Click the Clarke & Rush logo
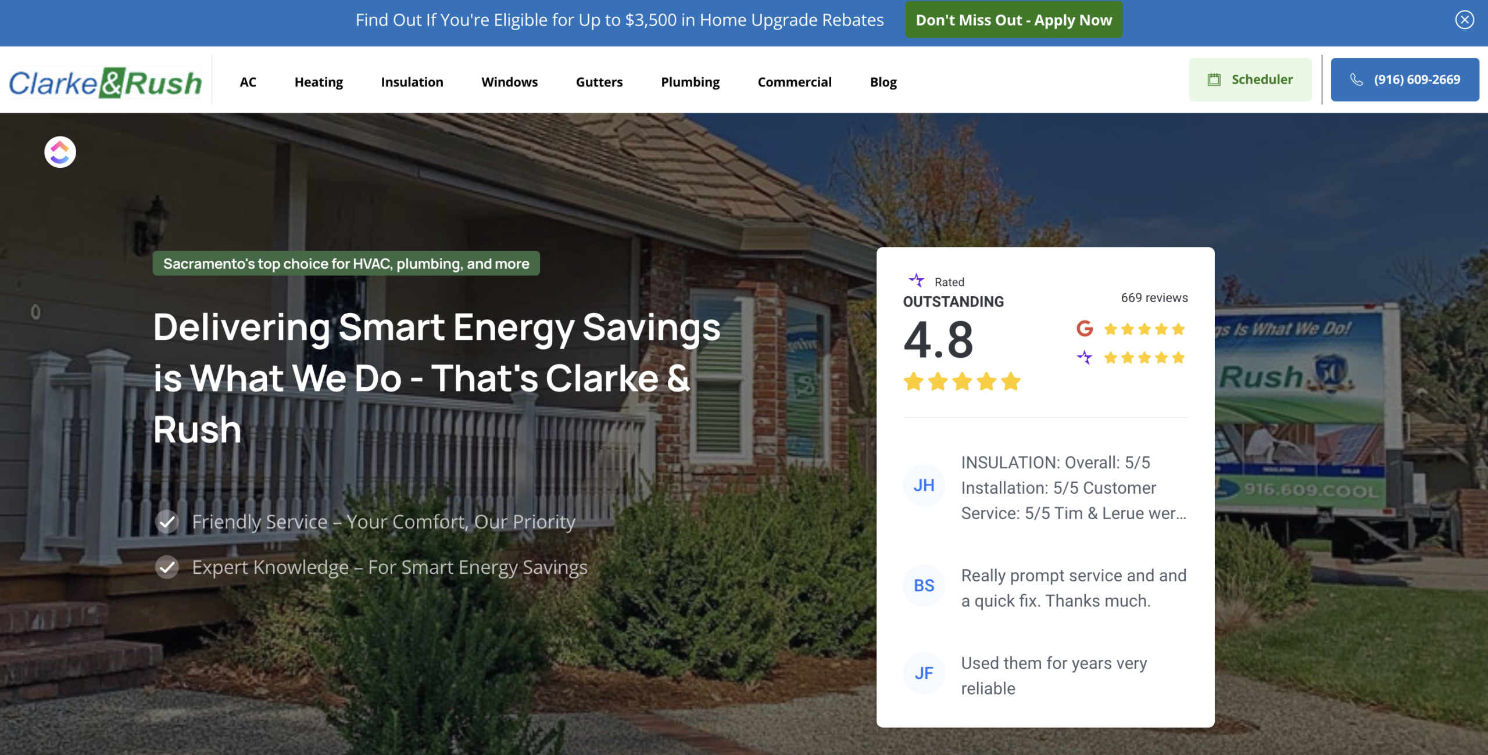 pos(105,82)
